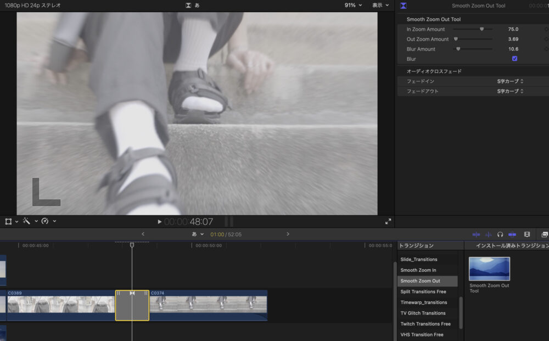Screen dimensions: 549x341
Task: Go to next timeline history arrow
Action: click(x=288, y=234)
